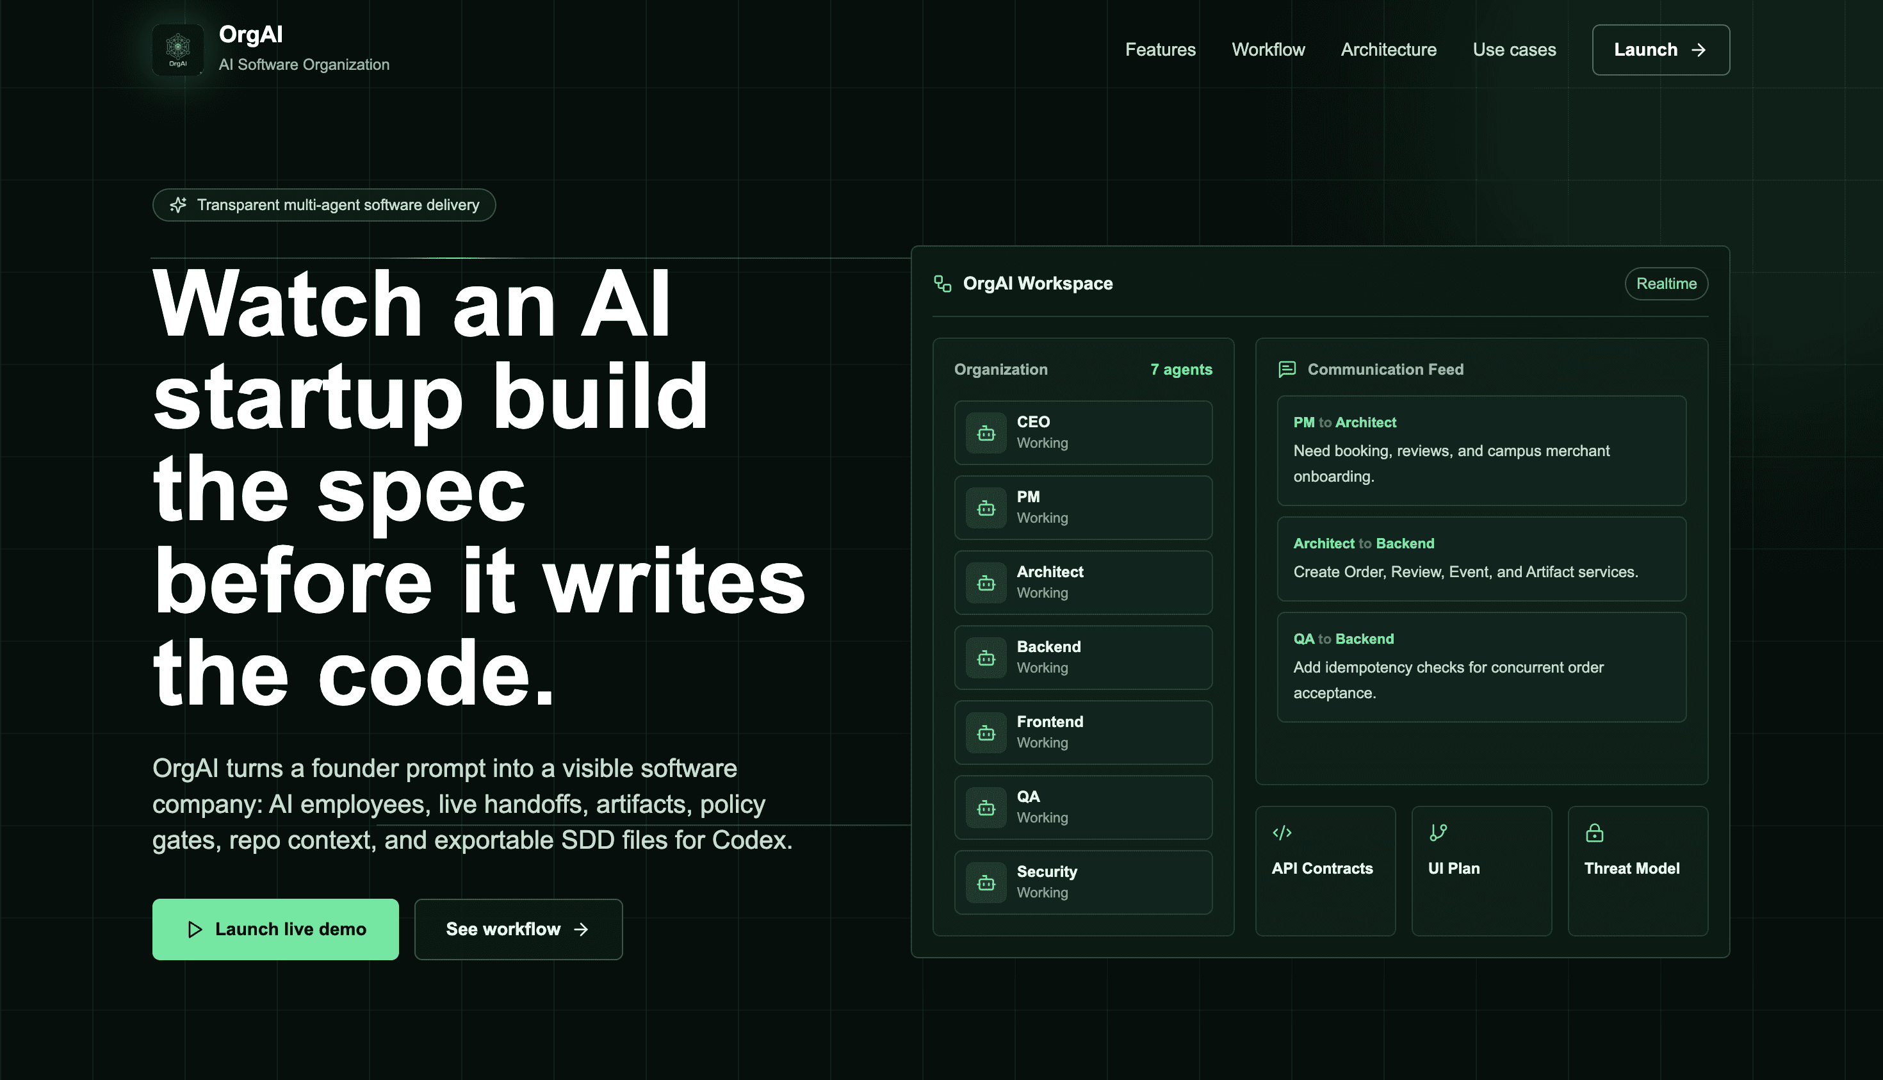Click the Launch live demo button

[275, 929]
